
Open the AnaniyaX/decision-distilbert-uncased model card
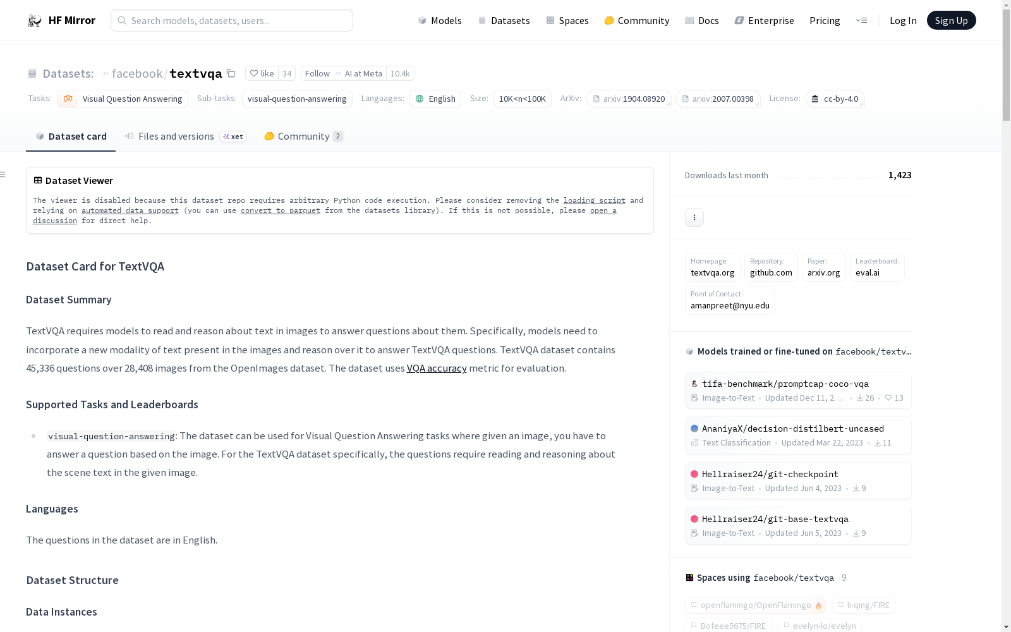798,435
